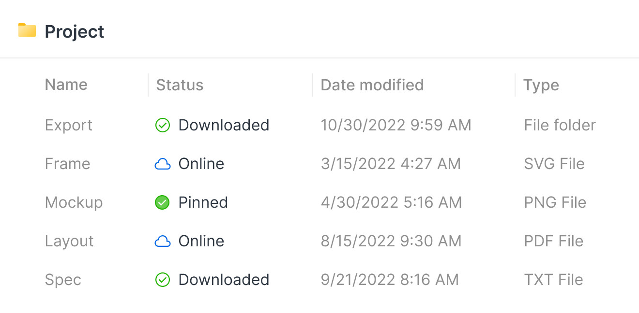Click the OneDrive cloud icon for the Frame row

coord(163,164)
